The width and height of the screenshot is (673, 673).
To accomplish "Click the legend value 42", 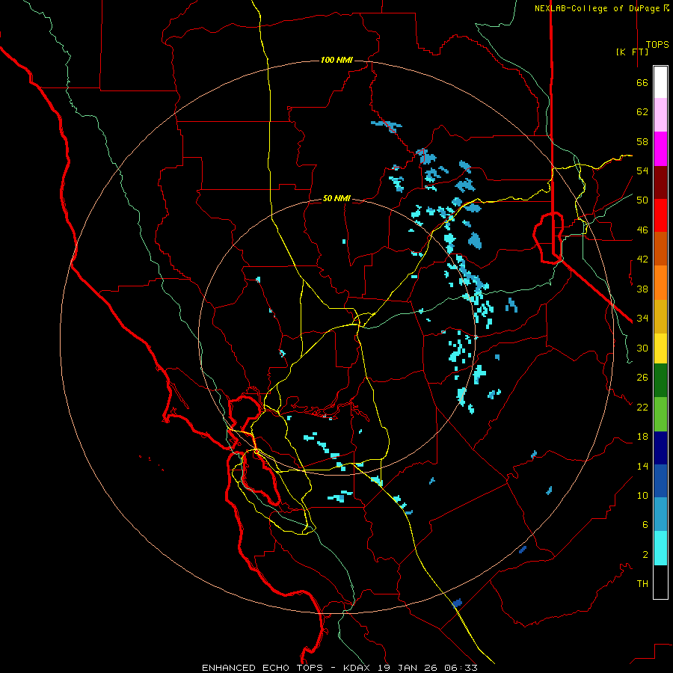I will [642, 259].
